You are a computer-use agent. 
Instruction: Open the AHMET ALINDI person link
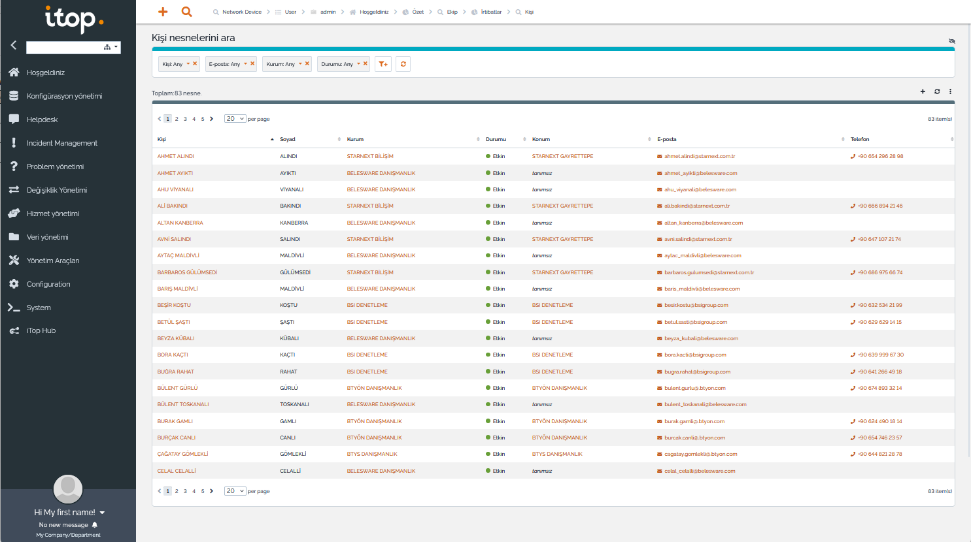click(175, 156)
